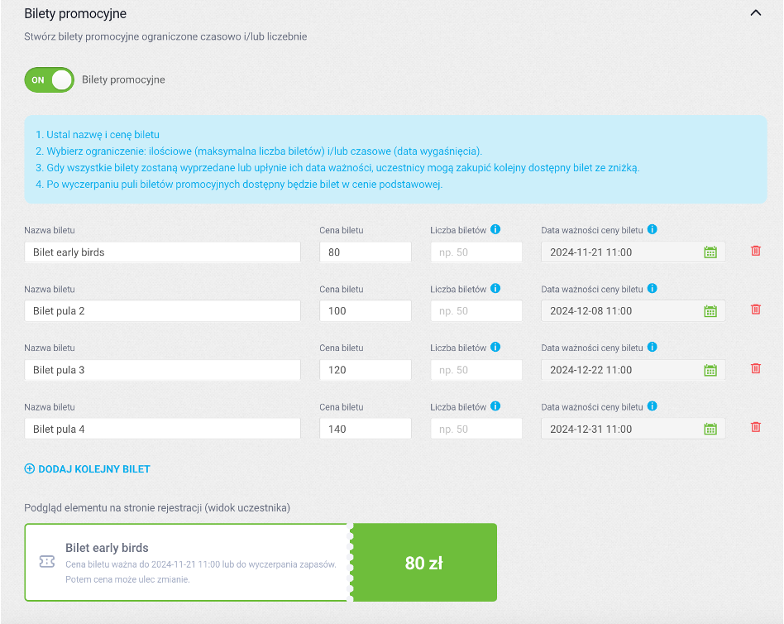Turn off the Bilety promocyjne switch
This screenshot has width=784, height=624.
click(49, 80)
